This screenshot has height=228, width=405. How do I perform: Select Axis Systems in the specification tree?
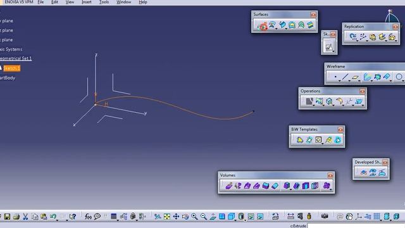click(11, 49)
